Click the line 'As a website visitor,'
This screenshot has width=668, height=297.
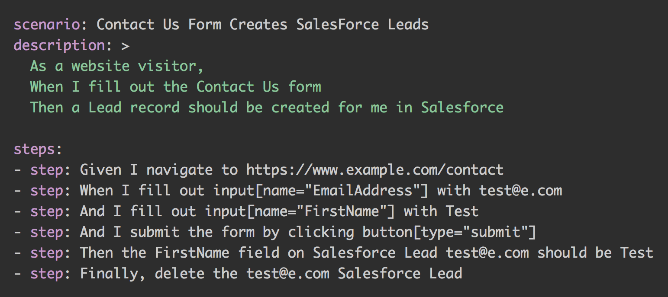117,66
